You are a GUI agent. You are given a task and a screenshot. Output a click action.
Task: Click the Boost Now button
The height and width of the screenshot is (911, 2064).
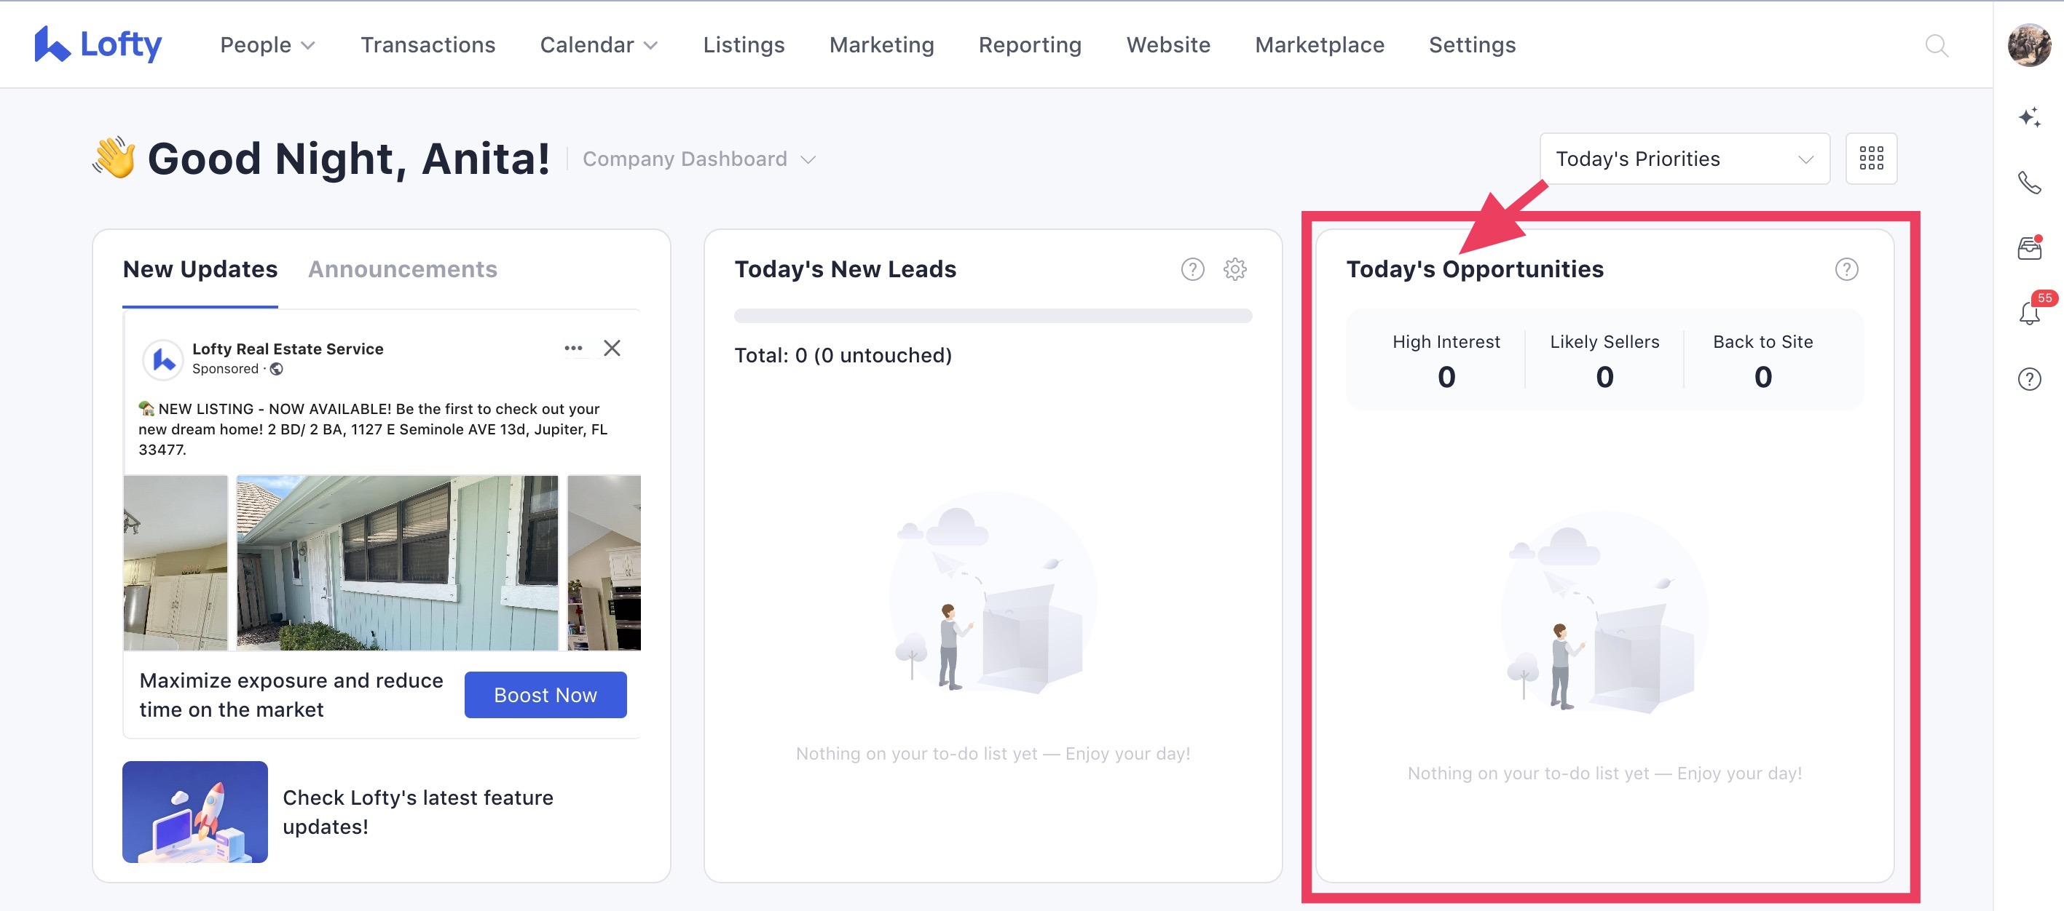pos(545,694)
